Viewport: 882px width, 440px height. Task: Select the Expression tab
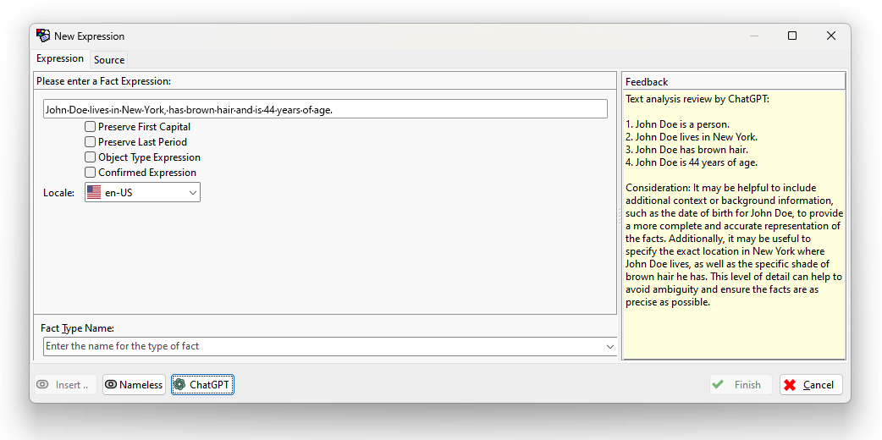click(x=60, y=59)
